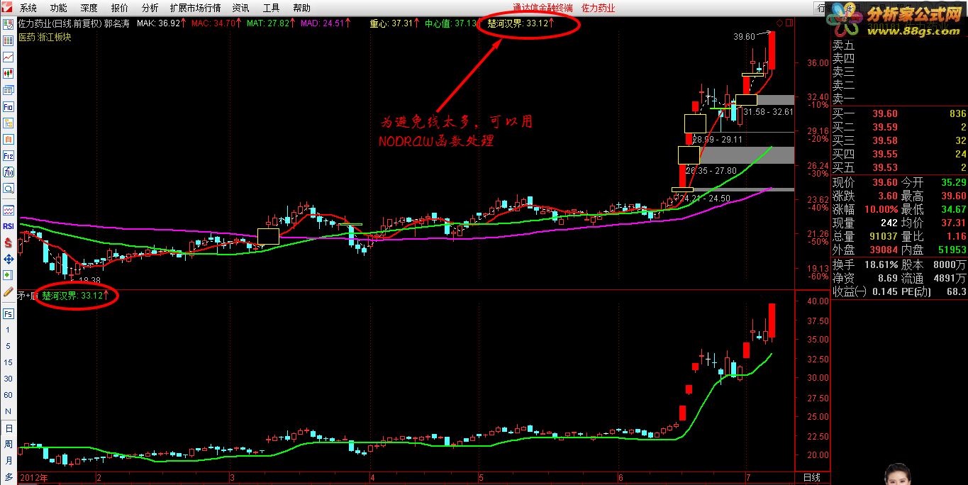Open the 帮助 menu
Viewport: 968px width, 485px height.
point(301,9)
